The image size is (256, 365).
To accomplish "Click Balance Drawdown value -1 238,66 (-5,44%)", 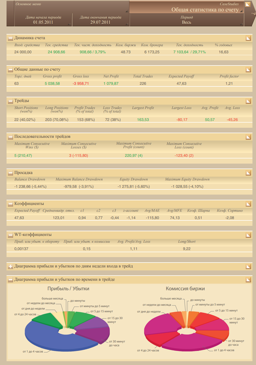I will pyautogui.click(x=30, y=186).
